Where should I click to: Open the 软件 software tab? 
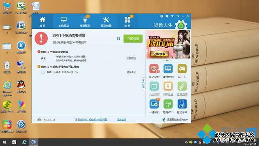click(127, 21)
